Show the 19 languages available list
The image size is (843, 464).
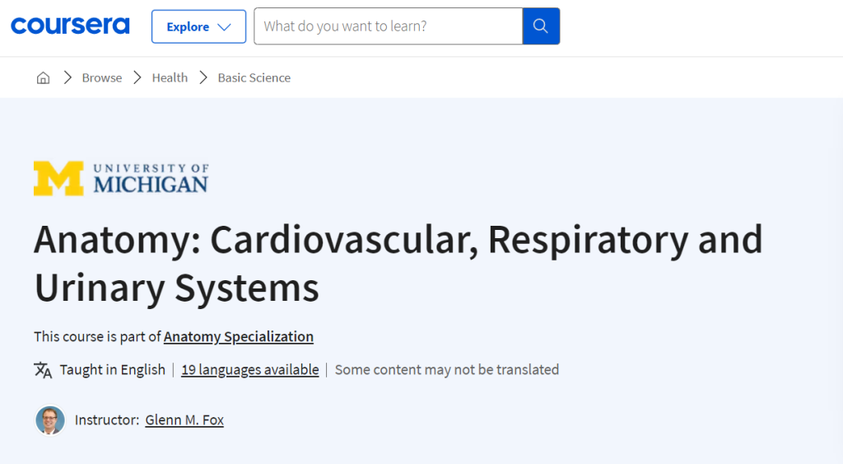click(250, 370)
